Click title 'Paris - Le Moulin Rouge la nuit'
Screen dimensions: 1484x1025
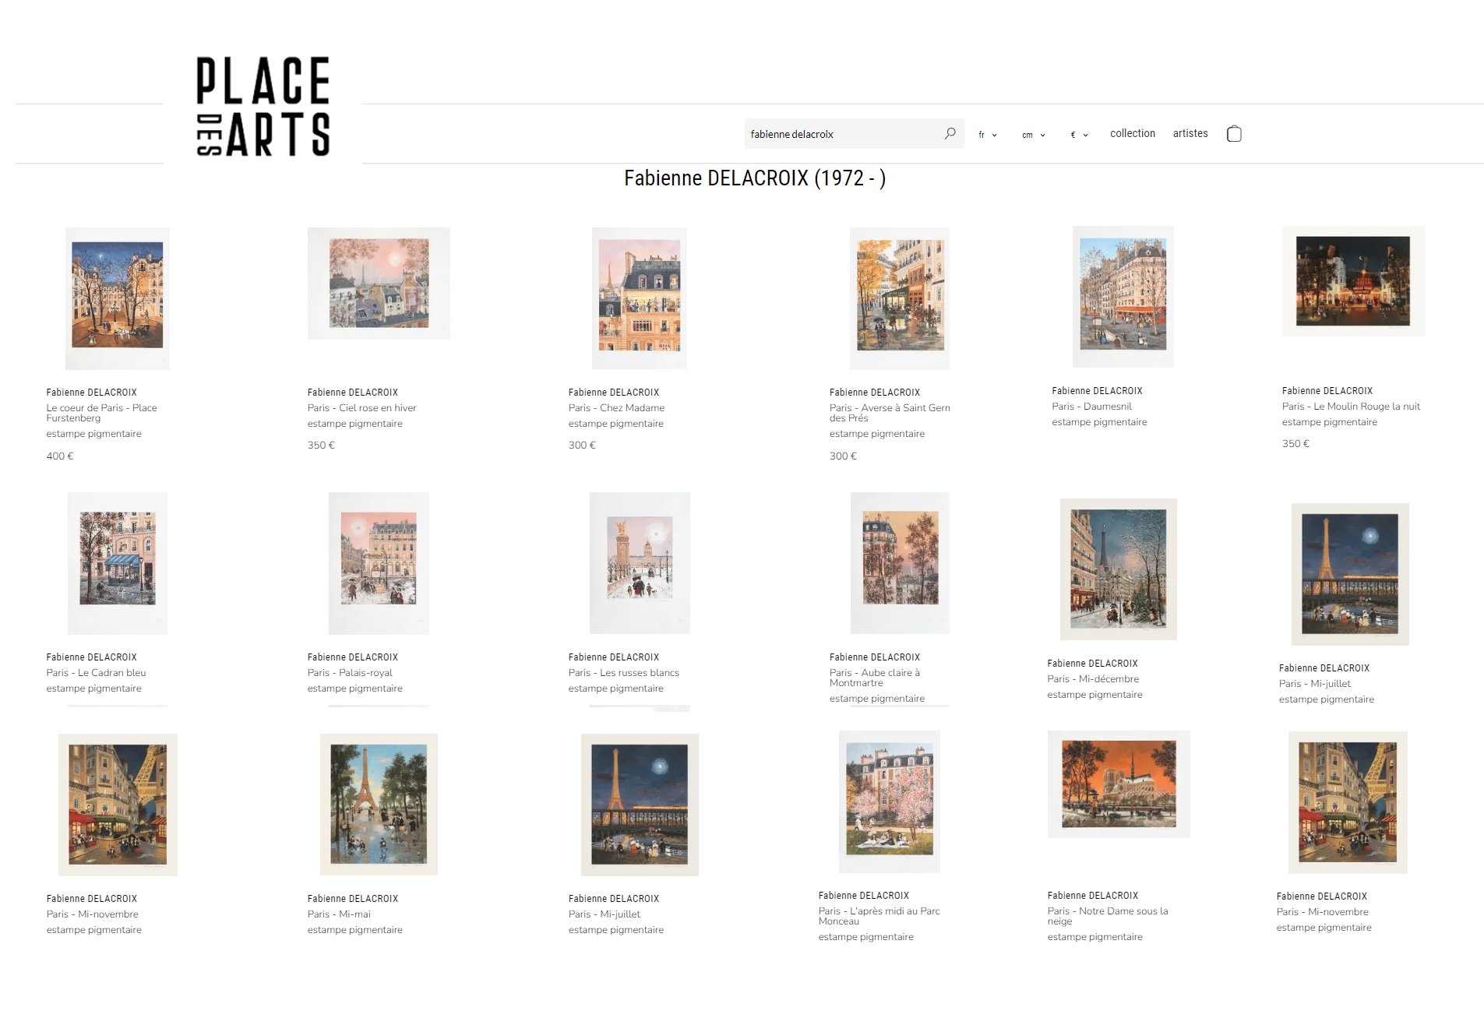click(x=1351, y=407)
